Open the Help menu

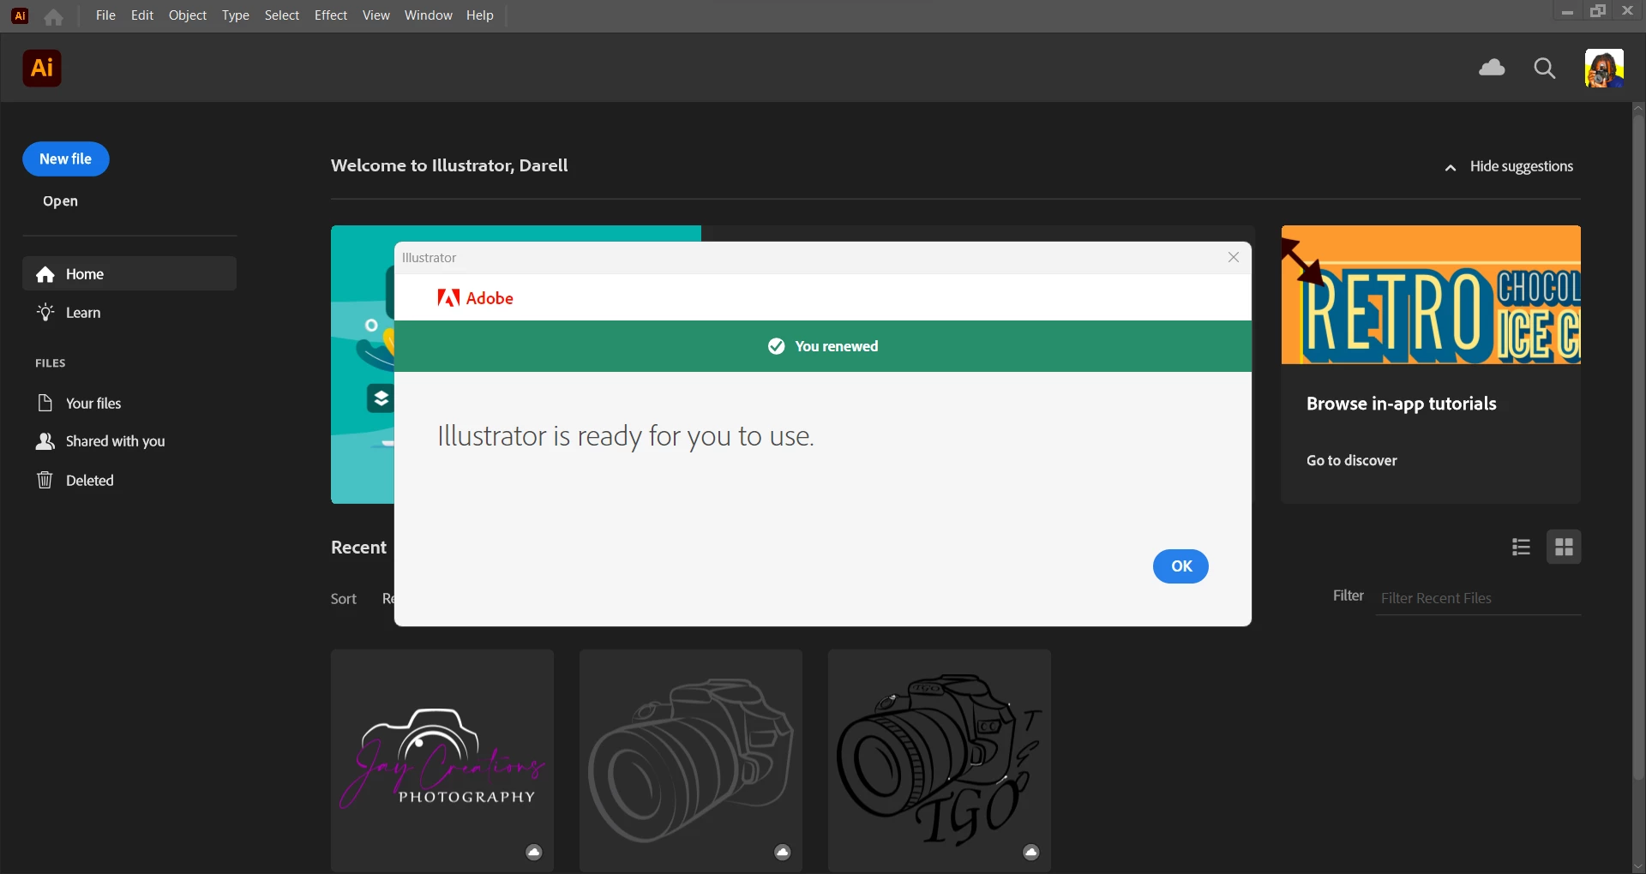pyautogui.click(x=480, y=15)
